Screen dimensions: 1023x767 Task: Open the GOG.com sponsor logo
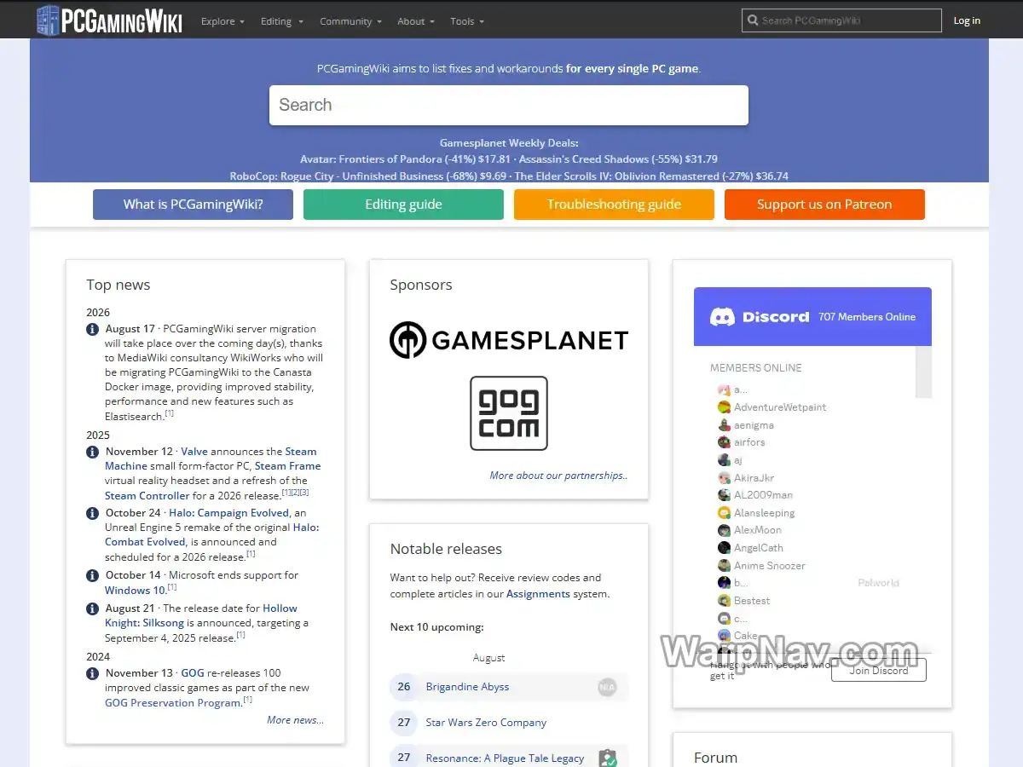click(x=509, y=413)
